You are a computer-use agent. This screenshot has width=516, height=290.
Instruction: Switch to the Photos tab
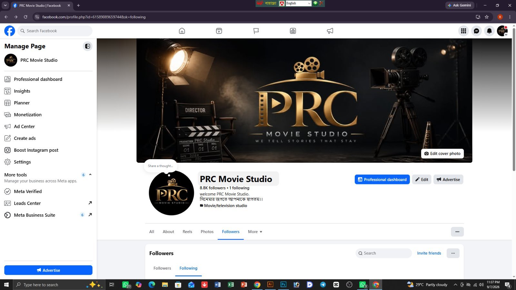(x=207, y=232)
